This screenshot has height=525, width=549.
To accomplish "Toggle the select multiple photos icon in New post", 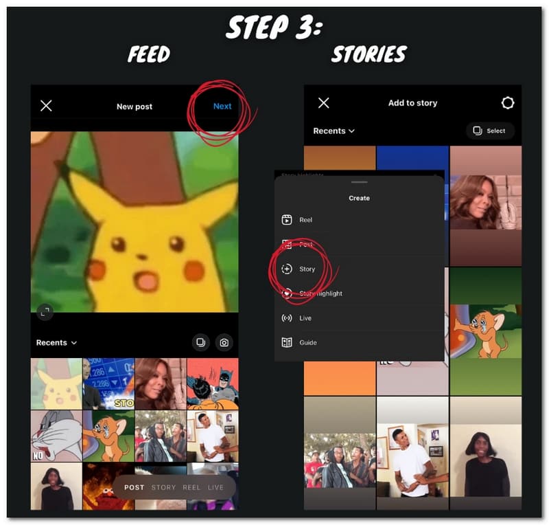I will tap(201, 342).
